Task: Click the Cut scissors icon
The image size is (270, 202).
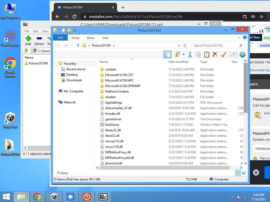Action: point(190,55)
